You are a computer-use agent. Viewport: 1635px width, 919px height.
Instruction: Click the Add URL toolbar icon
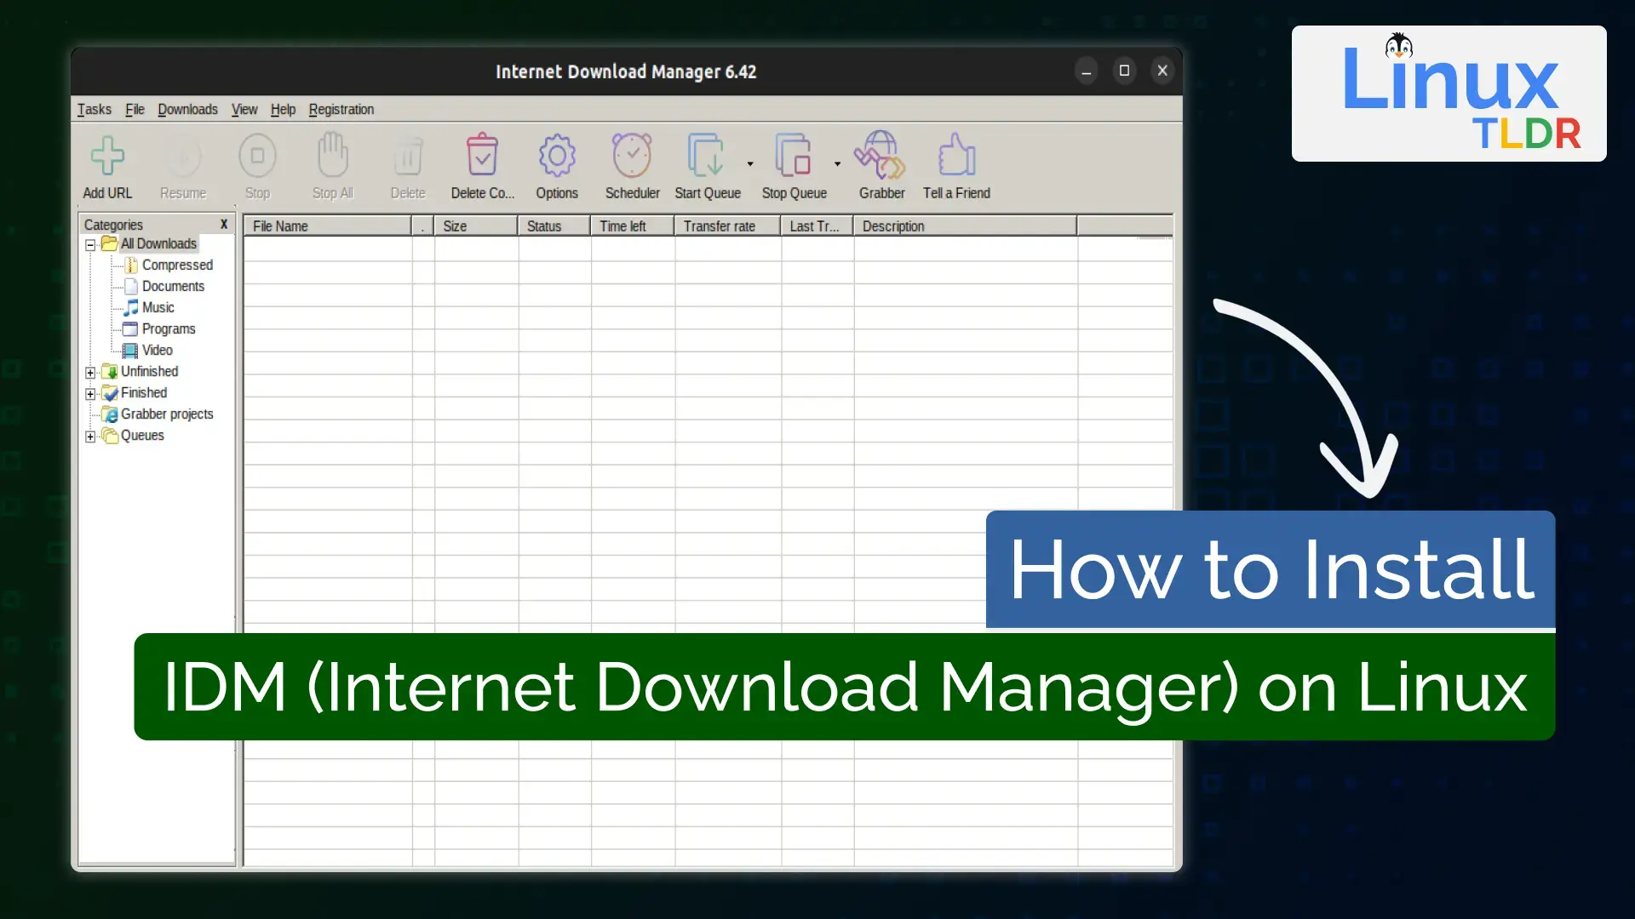tap(107, 156)
